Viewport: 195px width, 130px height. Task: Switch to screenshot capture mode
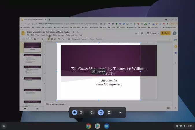[75, 112]
